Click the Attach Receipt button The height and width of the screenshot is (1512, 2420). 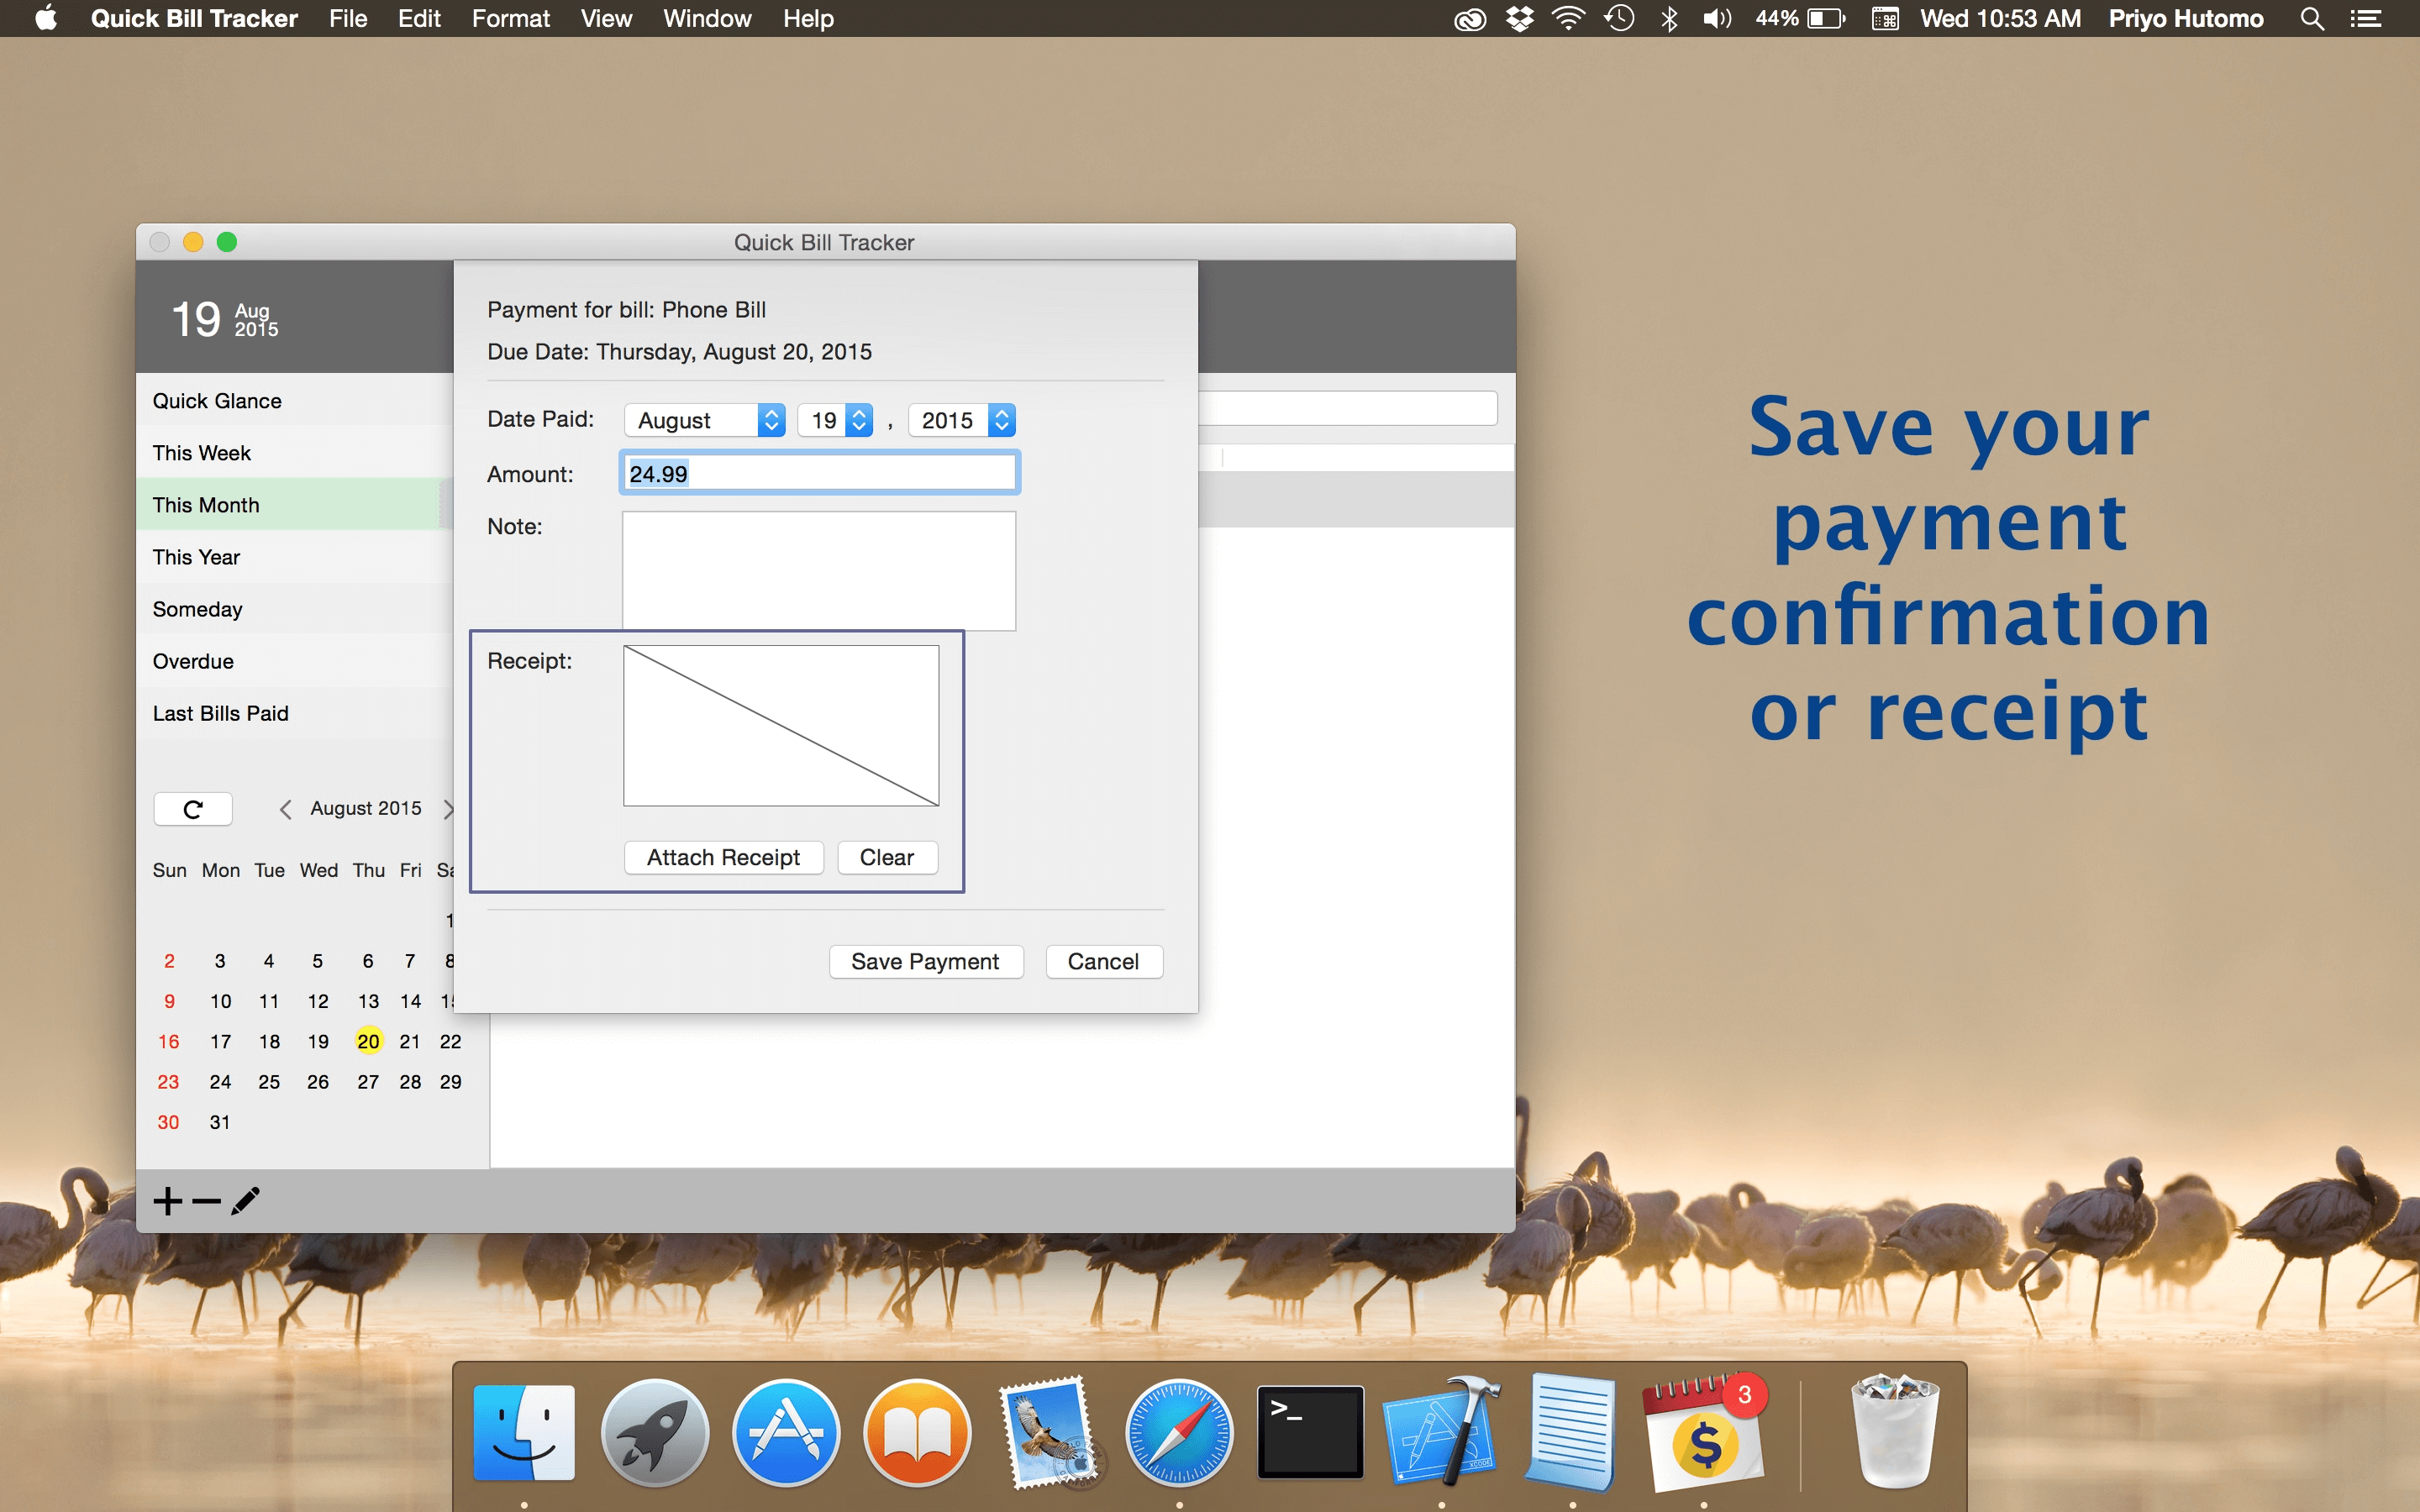(x=723, y=857)
